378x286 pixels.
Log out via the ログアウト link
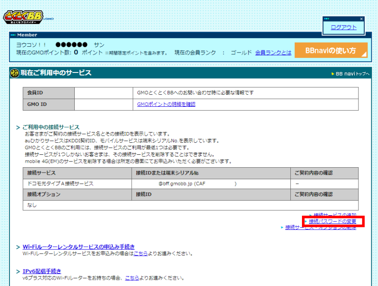pyautogui.click(x=343, y=28)
